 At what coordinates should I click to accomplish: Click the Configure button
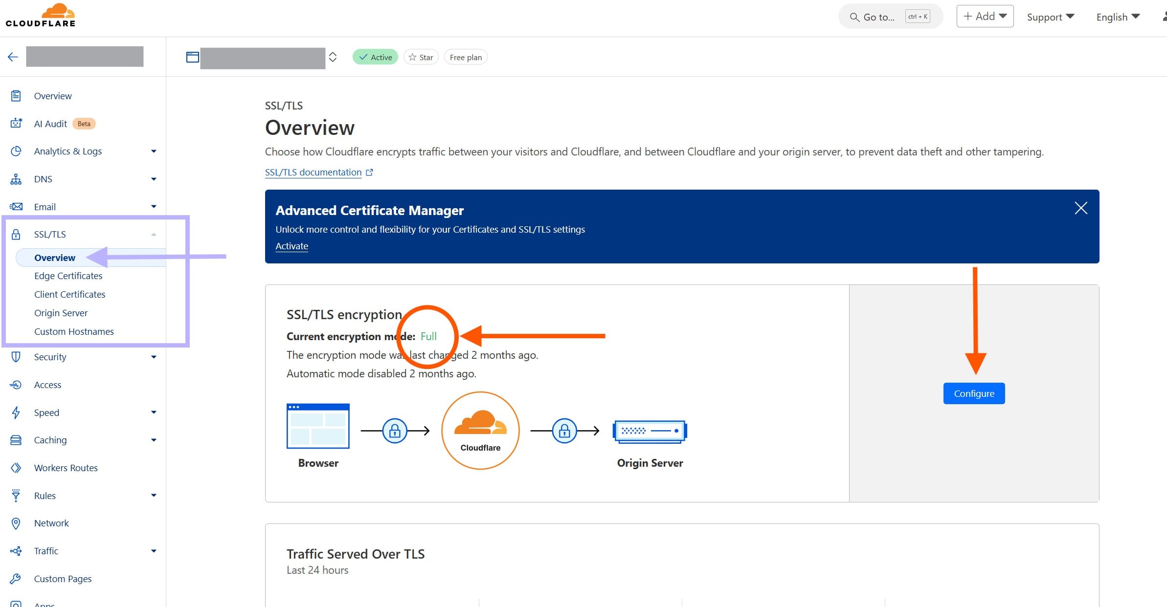[x=973, y=393]
